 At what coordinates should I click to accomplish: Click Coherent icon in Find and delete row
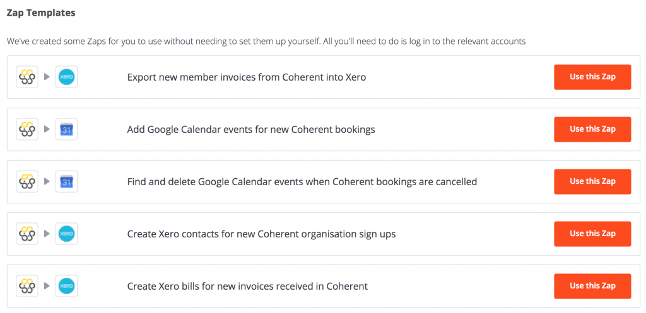(27, 181)
